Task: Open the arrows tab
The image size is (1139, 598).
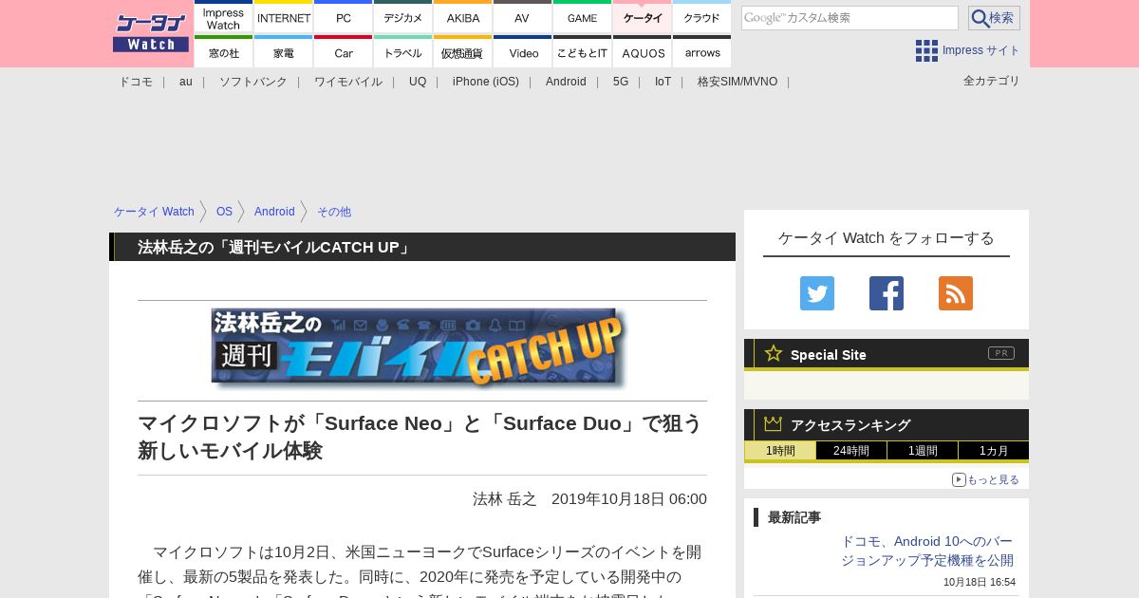Action: (x=702, y=51)
